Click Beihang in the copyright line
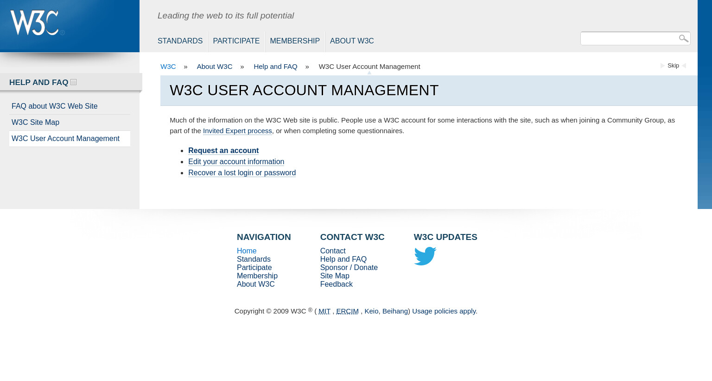 [395, 311]
